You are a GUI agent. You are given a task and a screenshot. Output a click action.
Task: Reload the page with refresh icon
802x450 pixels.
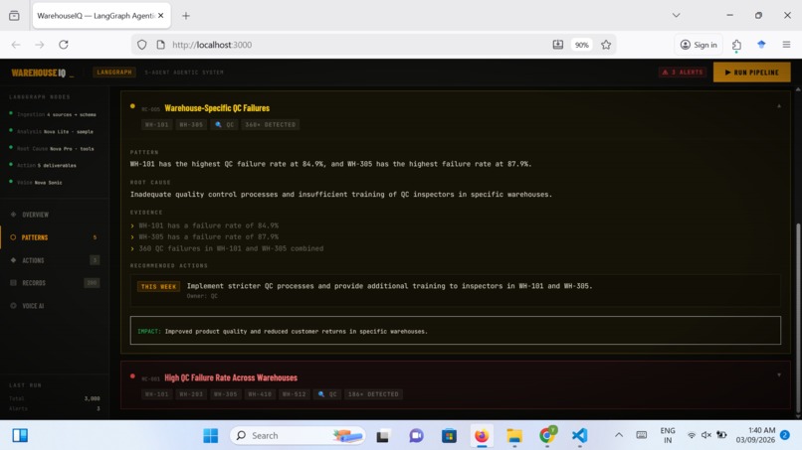point(64,45)
